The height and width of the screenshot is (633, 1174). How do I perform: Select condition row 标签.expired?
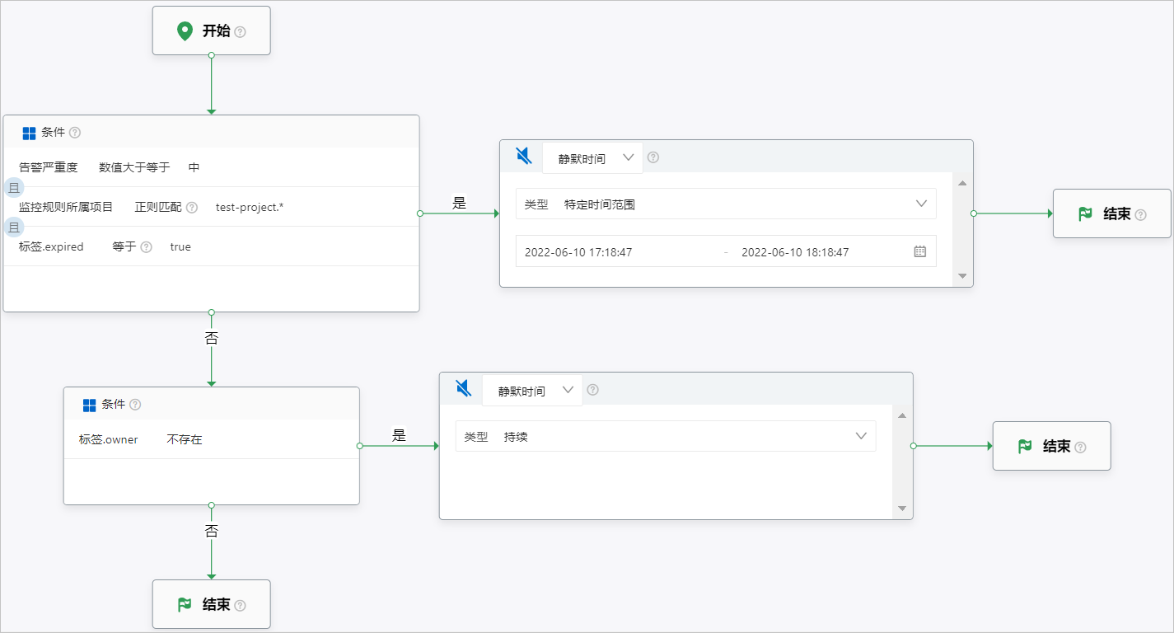coord(212,246)
